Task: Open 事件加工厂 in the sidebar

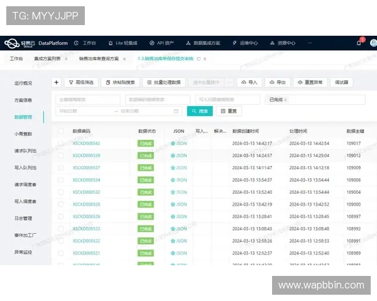Action: (x=25, y=235)
